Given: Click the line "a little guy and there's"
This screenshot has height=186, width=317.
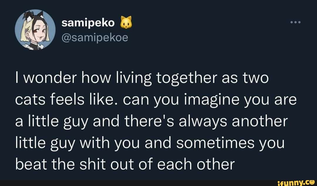Looking at the screenshot, I should (x=151, y=122).
